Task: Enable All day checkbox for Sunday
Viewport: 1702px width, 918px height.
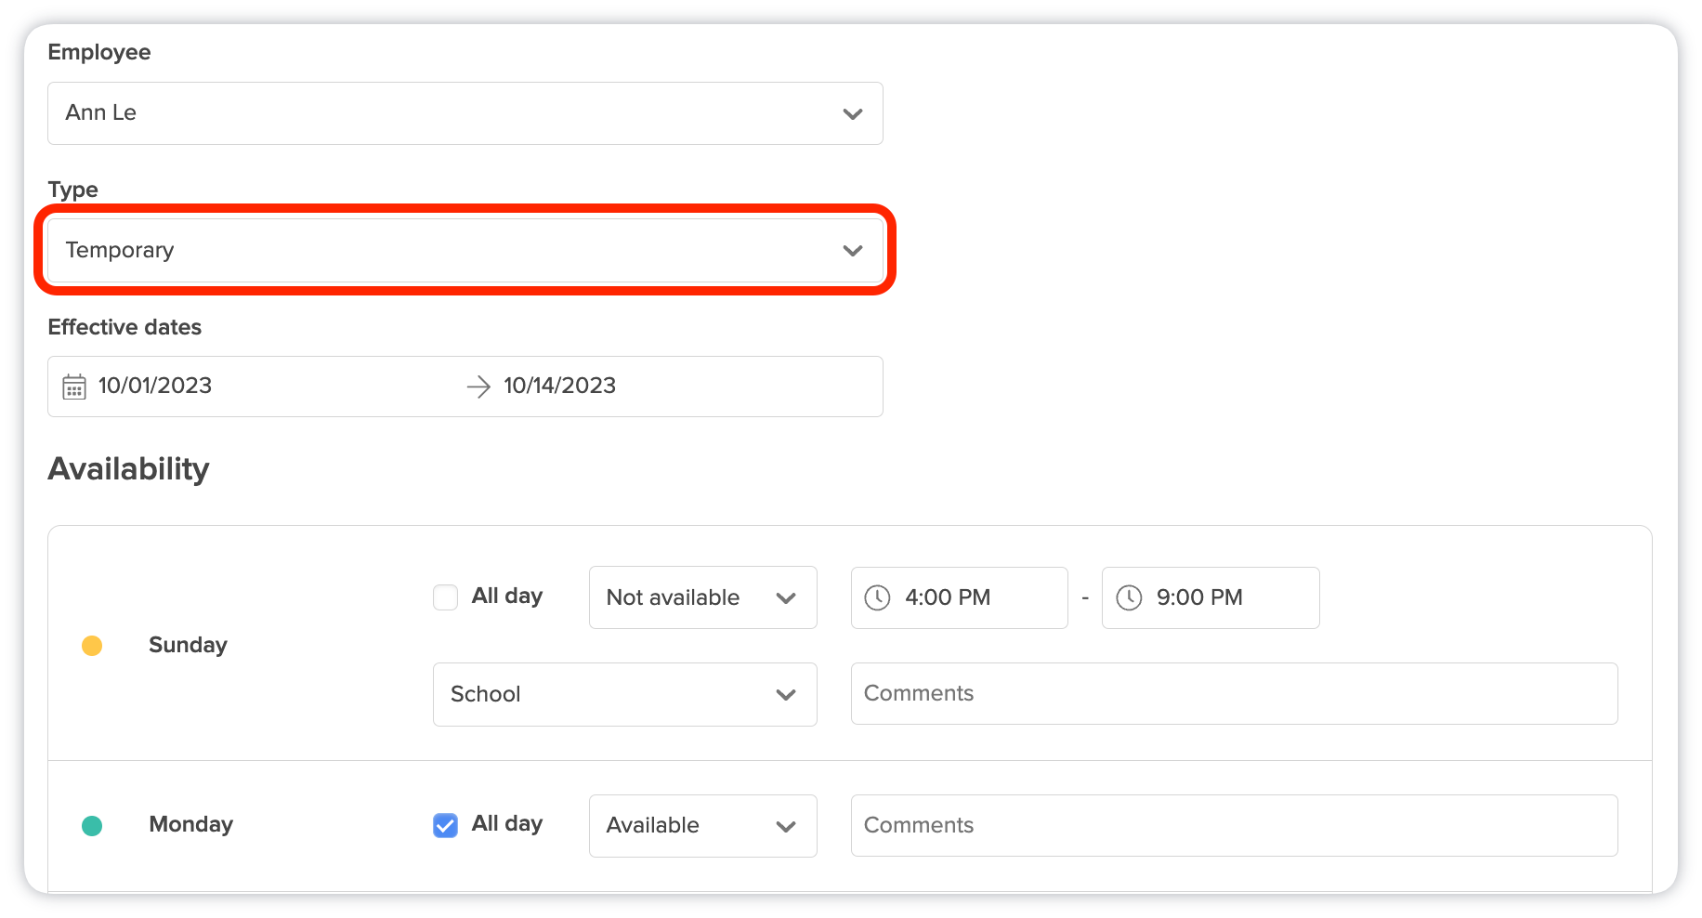Action: point(446,597)
